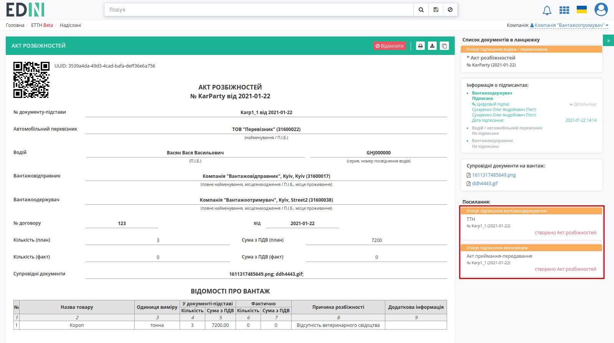
Task: Click the copy document icon
Action: pos(444,46)
